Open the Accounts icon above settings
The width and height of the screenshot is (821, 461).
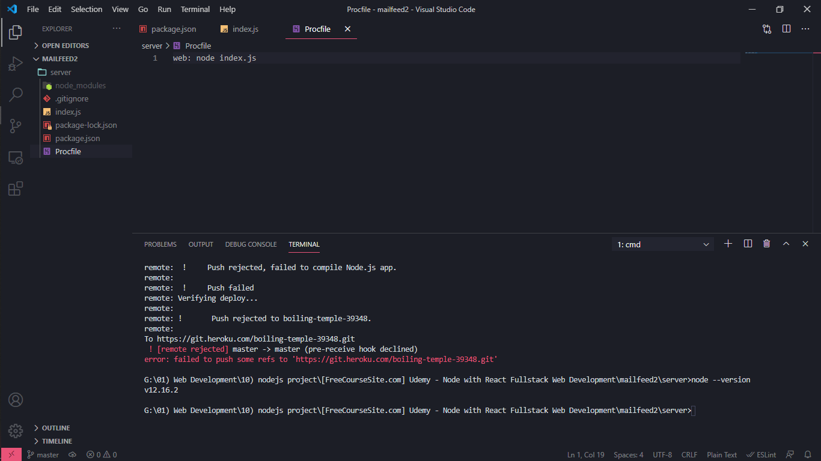click(x=15, y=399)
